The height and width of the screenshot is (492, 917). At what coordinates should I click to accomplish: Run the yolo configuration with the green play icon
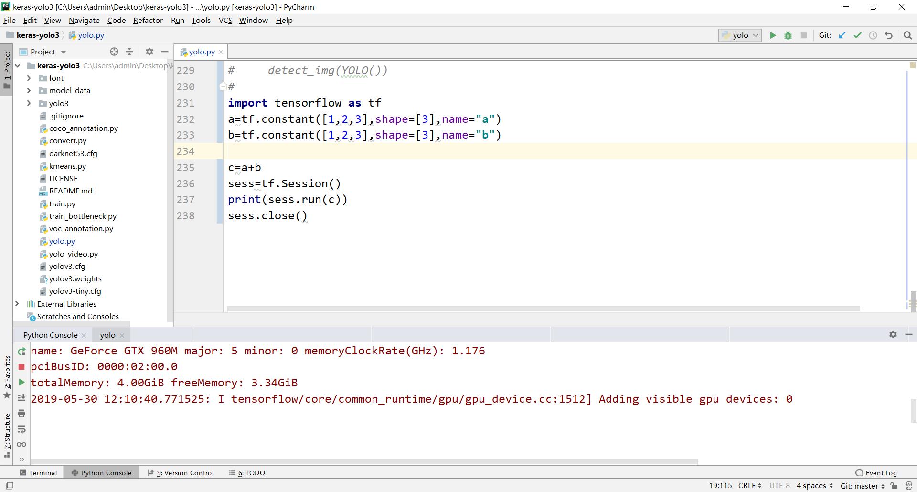coord(773,35)
